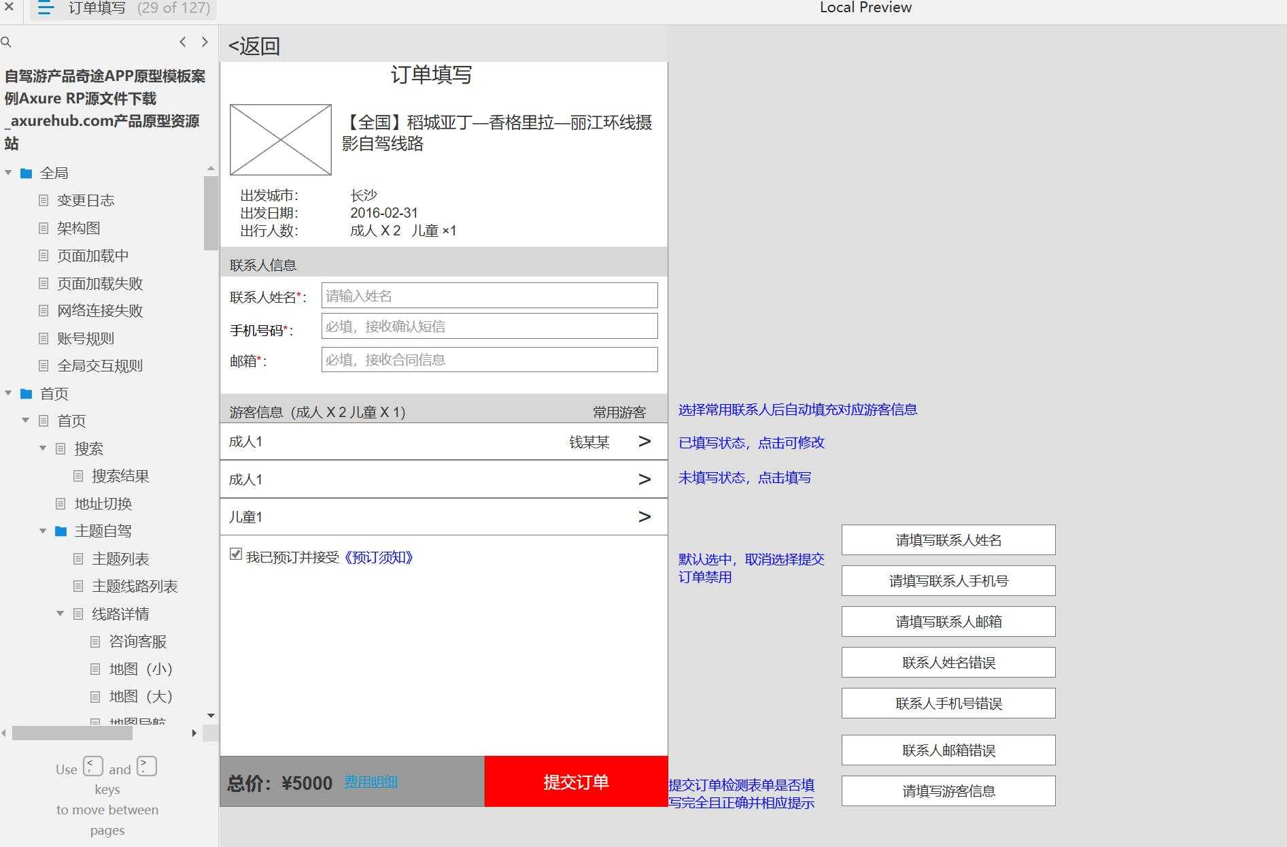Open the 费用明细 link

[x=371, y=782]
